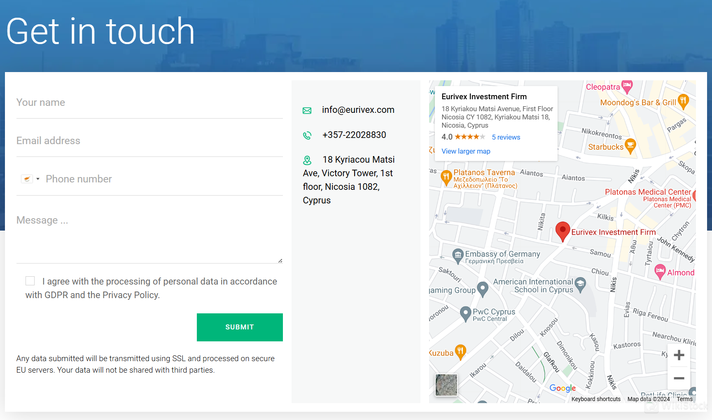Image resolution: width=712 pixels, height=420 pixels.
Task: Click into the Message text area
Action: pyautogui.click(x=149, y=237)
